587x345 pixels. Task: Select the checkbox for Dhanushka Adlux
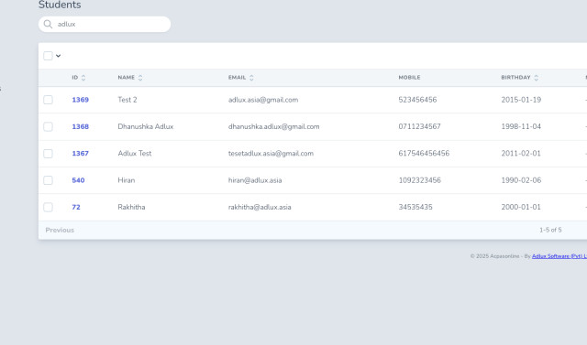point(48,126)
